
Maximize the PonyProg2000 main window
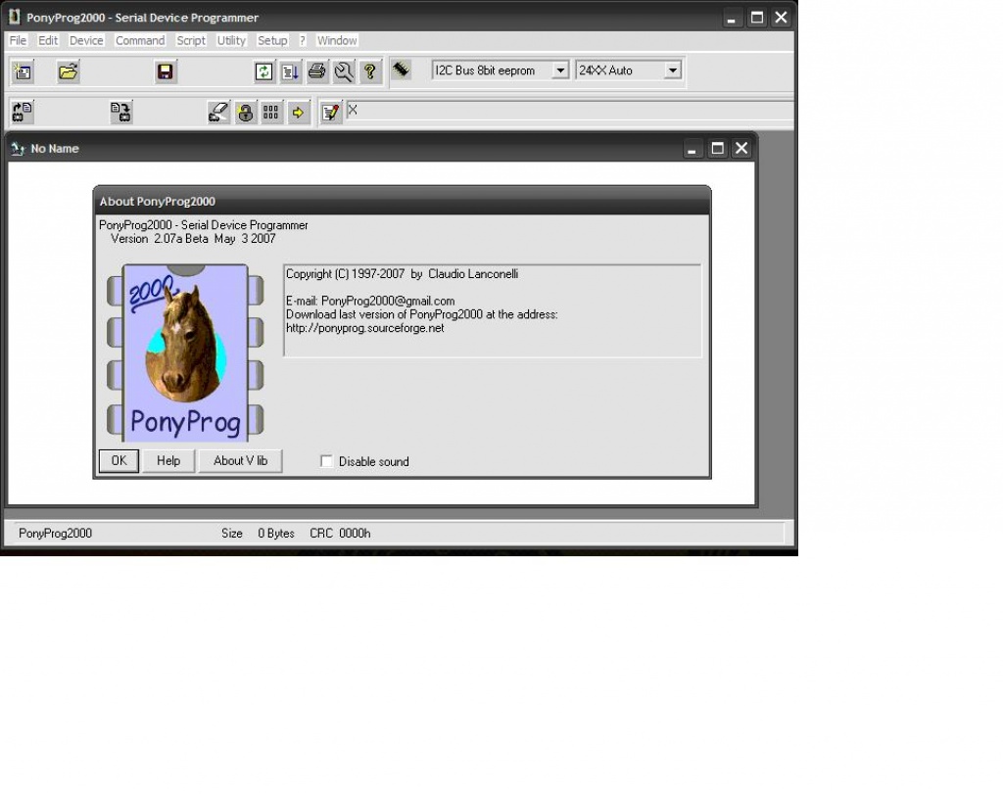click(x=757, y=18)
